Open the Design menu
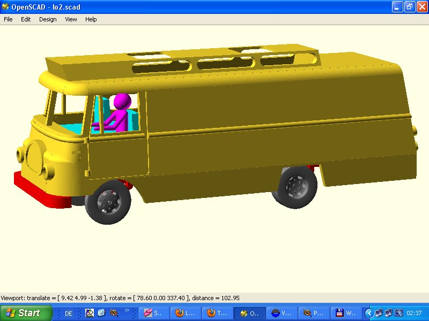The height and width of the screenshot is (321, 429). [48, 19]
